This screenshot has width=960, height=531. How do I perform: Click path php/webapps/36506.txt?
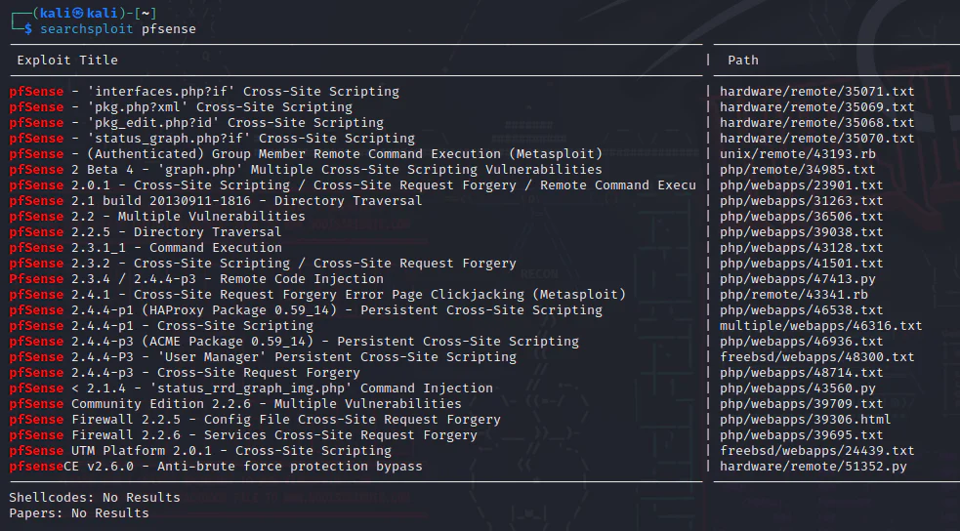click(x=802, y=216)
